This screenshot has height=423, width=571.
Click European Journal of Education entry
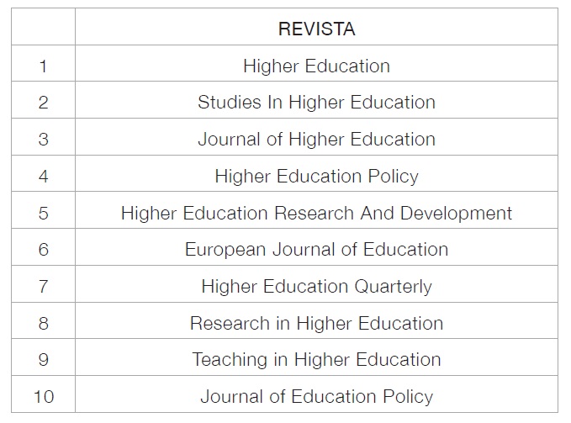[316, 250]
